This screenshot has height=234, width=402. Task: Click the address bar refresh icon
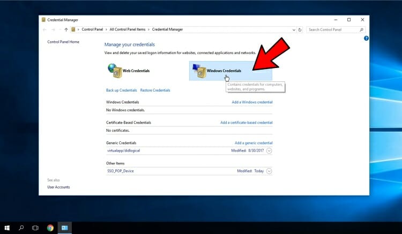coord(300,30)
